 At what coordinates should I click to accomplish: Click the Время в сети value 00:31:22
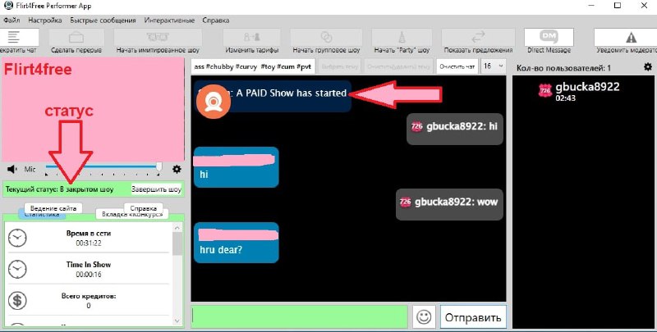(89, 243)
